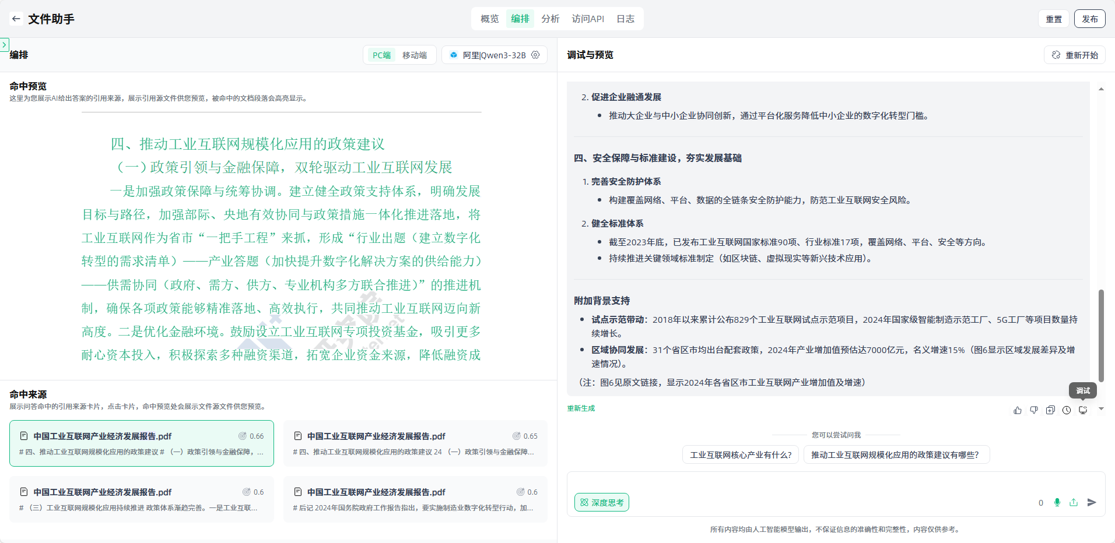This screenshot has width=1115, height=543.
Task: Click the green microphone voice input icon
Action: [1057, 502]
